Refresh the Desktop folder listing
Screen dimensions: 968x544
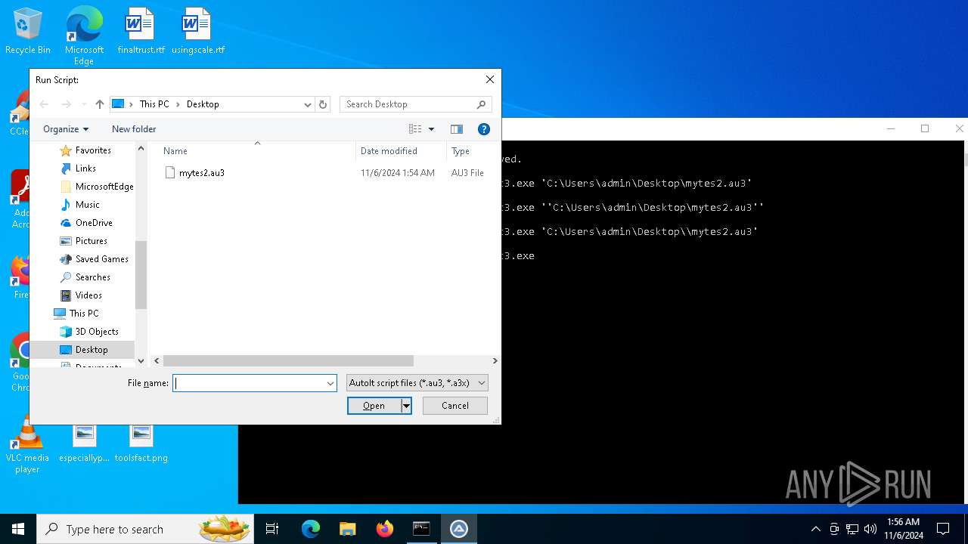pos(323,104)
